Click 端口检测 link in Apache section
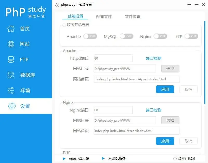Viewport: 208px width, 163px height. (x=153, y=58)
